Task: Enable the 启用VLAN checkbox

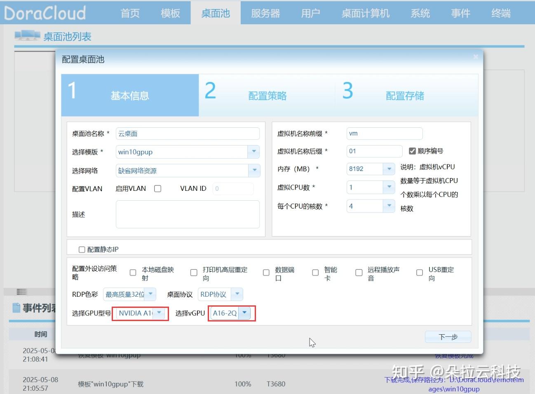Action: point(158,188)
